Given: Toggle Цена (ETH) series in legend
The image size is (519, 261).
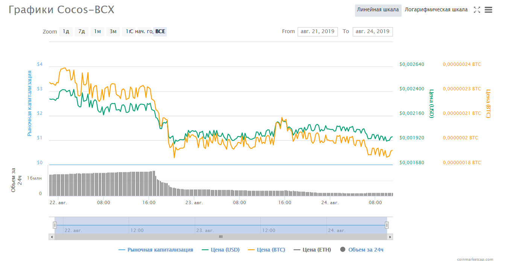Looking at the screenshot, I should (x=312, y=250).
